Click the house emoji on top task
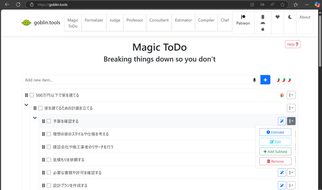The width and height of the screenshot is (322, 190). 282,95
